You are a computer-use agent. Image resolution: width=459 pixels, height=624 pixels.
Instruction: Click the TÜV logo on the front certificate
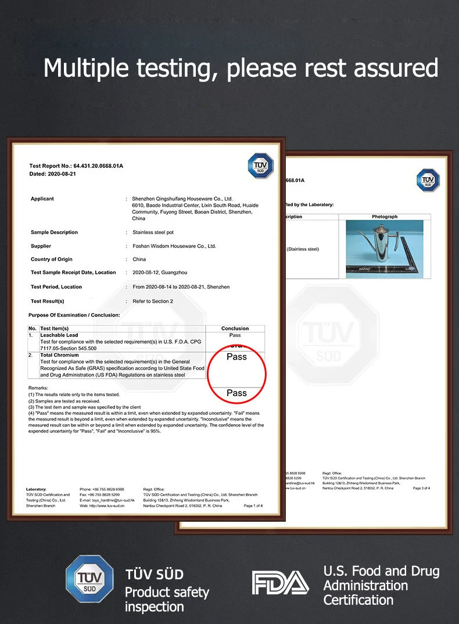[x=260, y=166]
